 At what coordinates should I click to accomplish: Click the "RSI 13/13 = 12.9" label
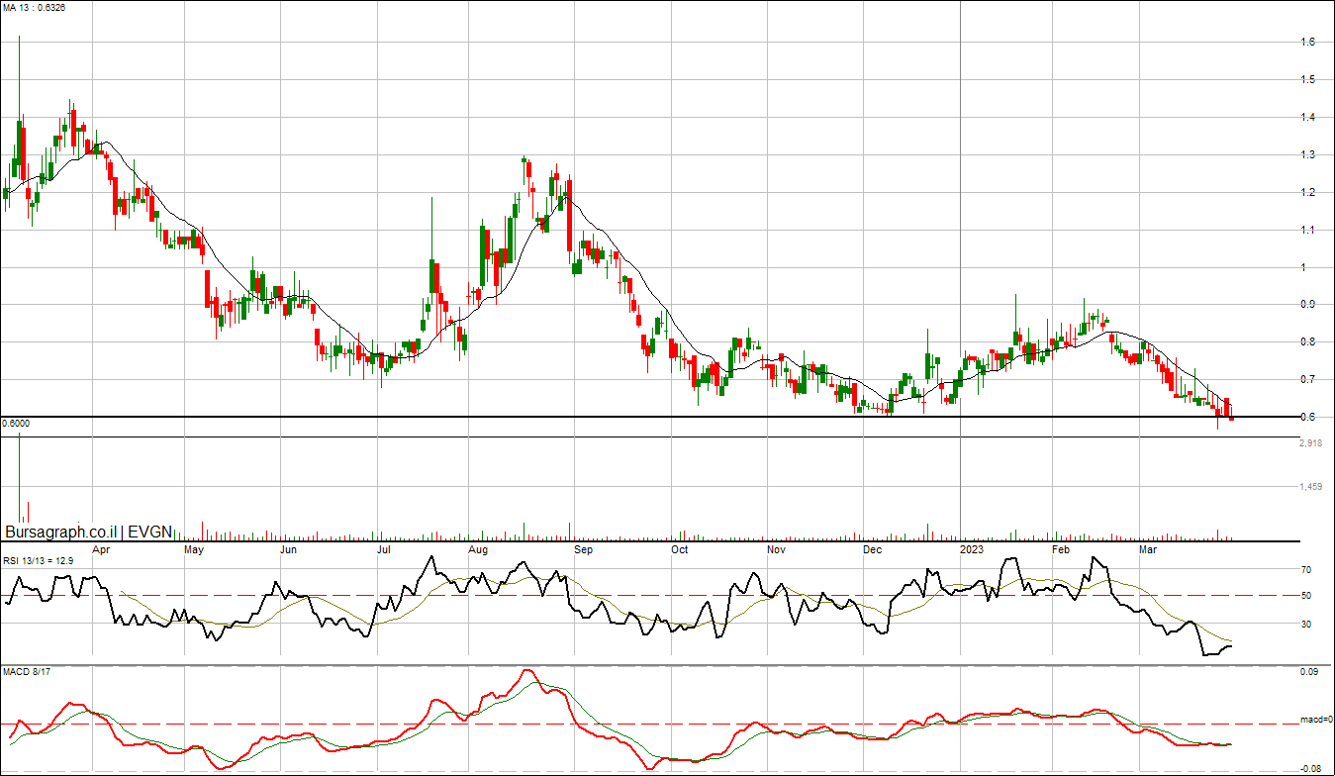point(39,560)
